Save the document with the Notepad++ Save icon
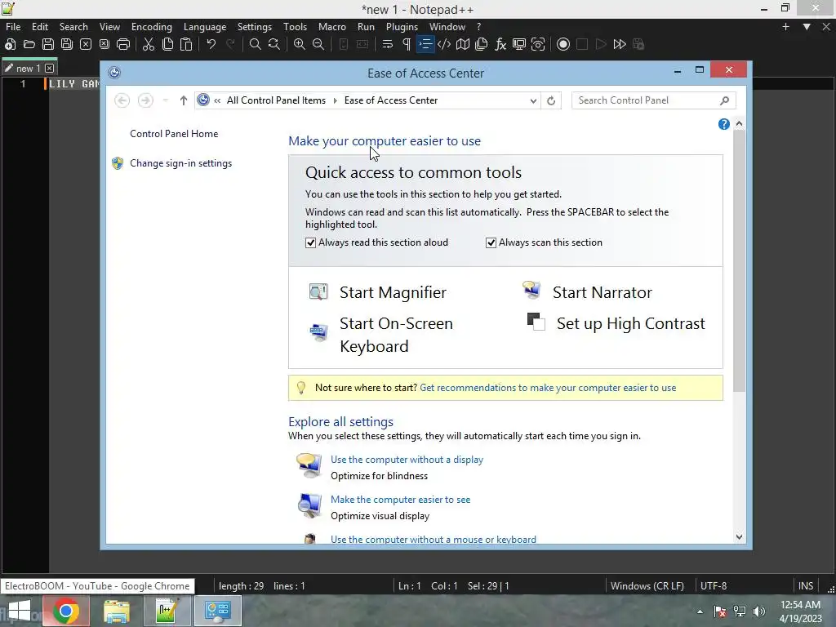Image resolution: width=836 pixels, height=627 pixels. [48, 44]
